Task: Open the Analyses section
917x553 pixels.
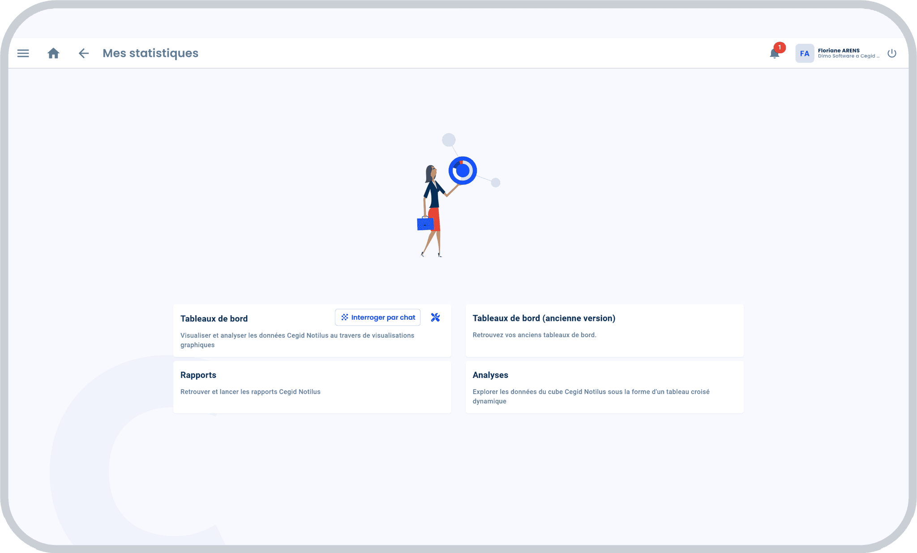Action: (x=490, y=375)
